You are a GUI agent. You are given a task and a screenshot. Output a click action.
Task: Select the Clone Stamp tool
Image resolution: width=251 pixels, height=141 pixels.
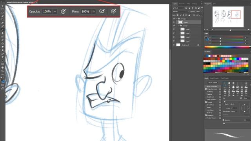[x=2, y=33]
